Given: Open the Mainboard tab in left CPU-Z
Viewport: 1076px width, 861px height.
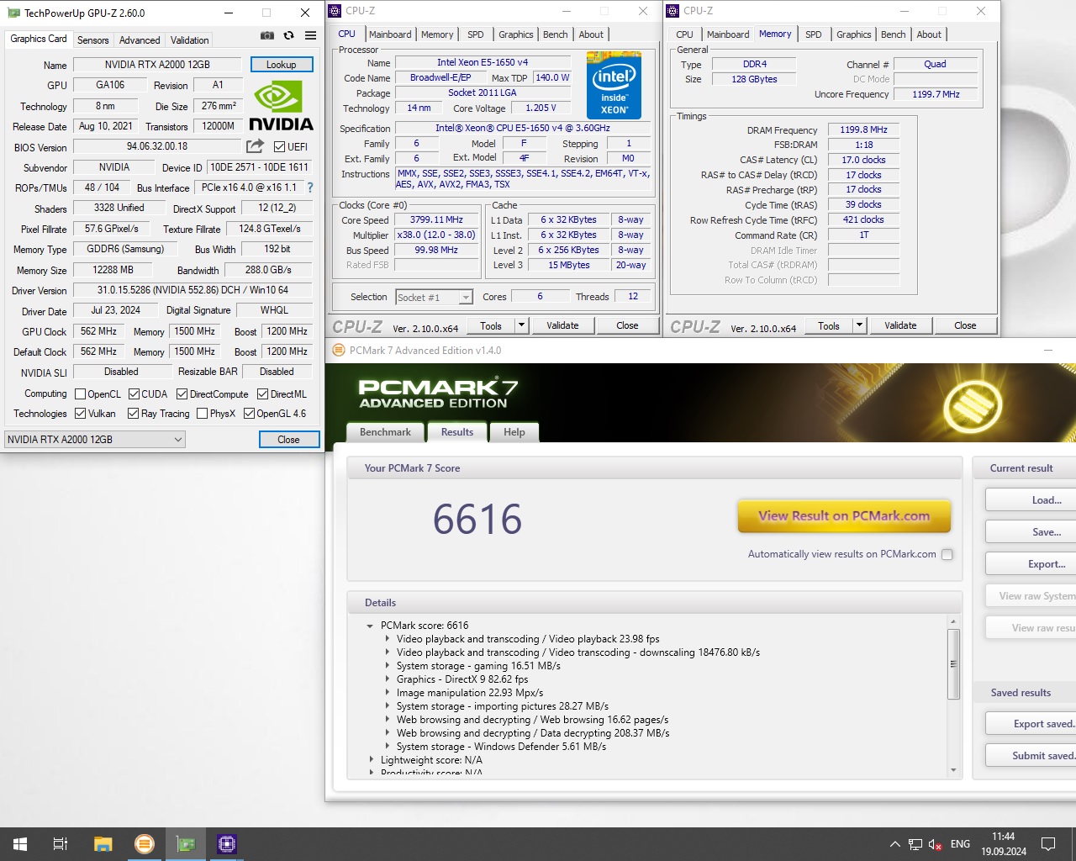Looking at the screenshot, I should tap(390, 34).
